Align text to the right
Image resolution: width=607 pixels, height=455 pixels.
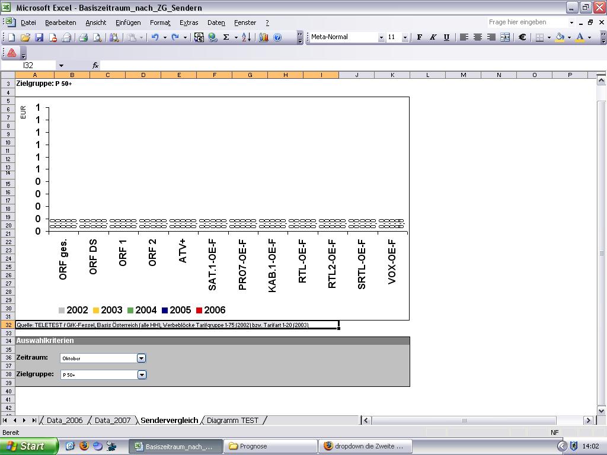491,37
